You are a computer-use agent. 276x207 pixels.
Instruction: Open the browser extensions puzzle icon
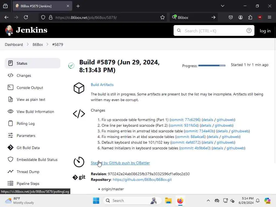250,17
